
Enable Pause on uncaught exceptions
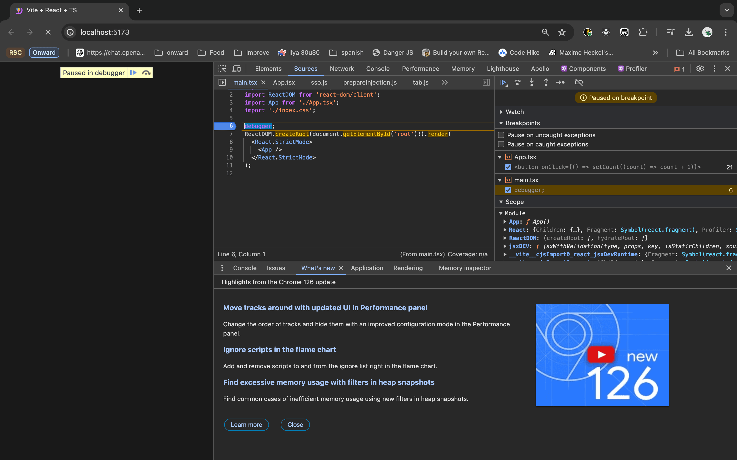point(501,135)
